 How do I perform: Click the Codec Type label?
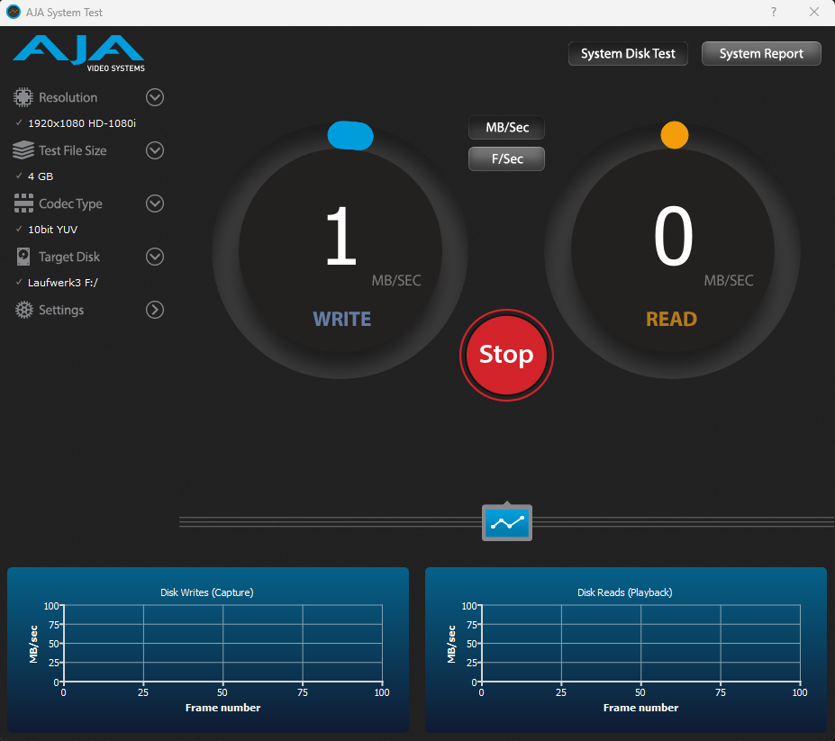click(70, 203)
